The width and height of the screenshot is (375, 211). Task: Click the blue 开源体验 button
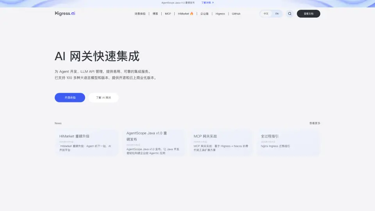pos(70,98)
